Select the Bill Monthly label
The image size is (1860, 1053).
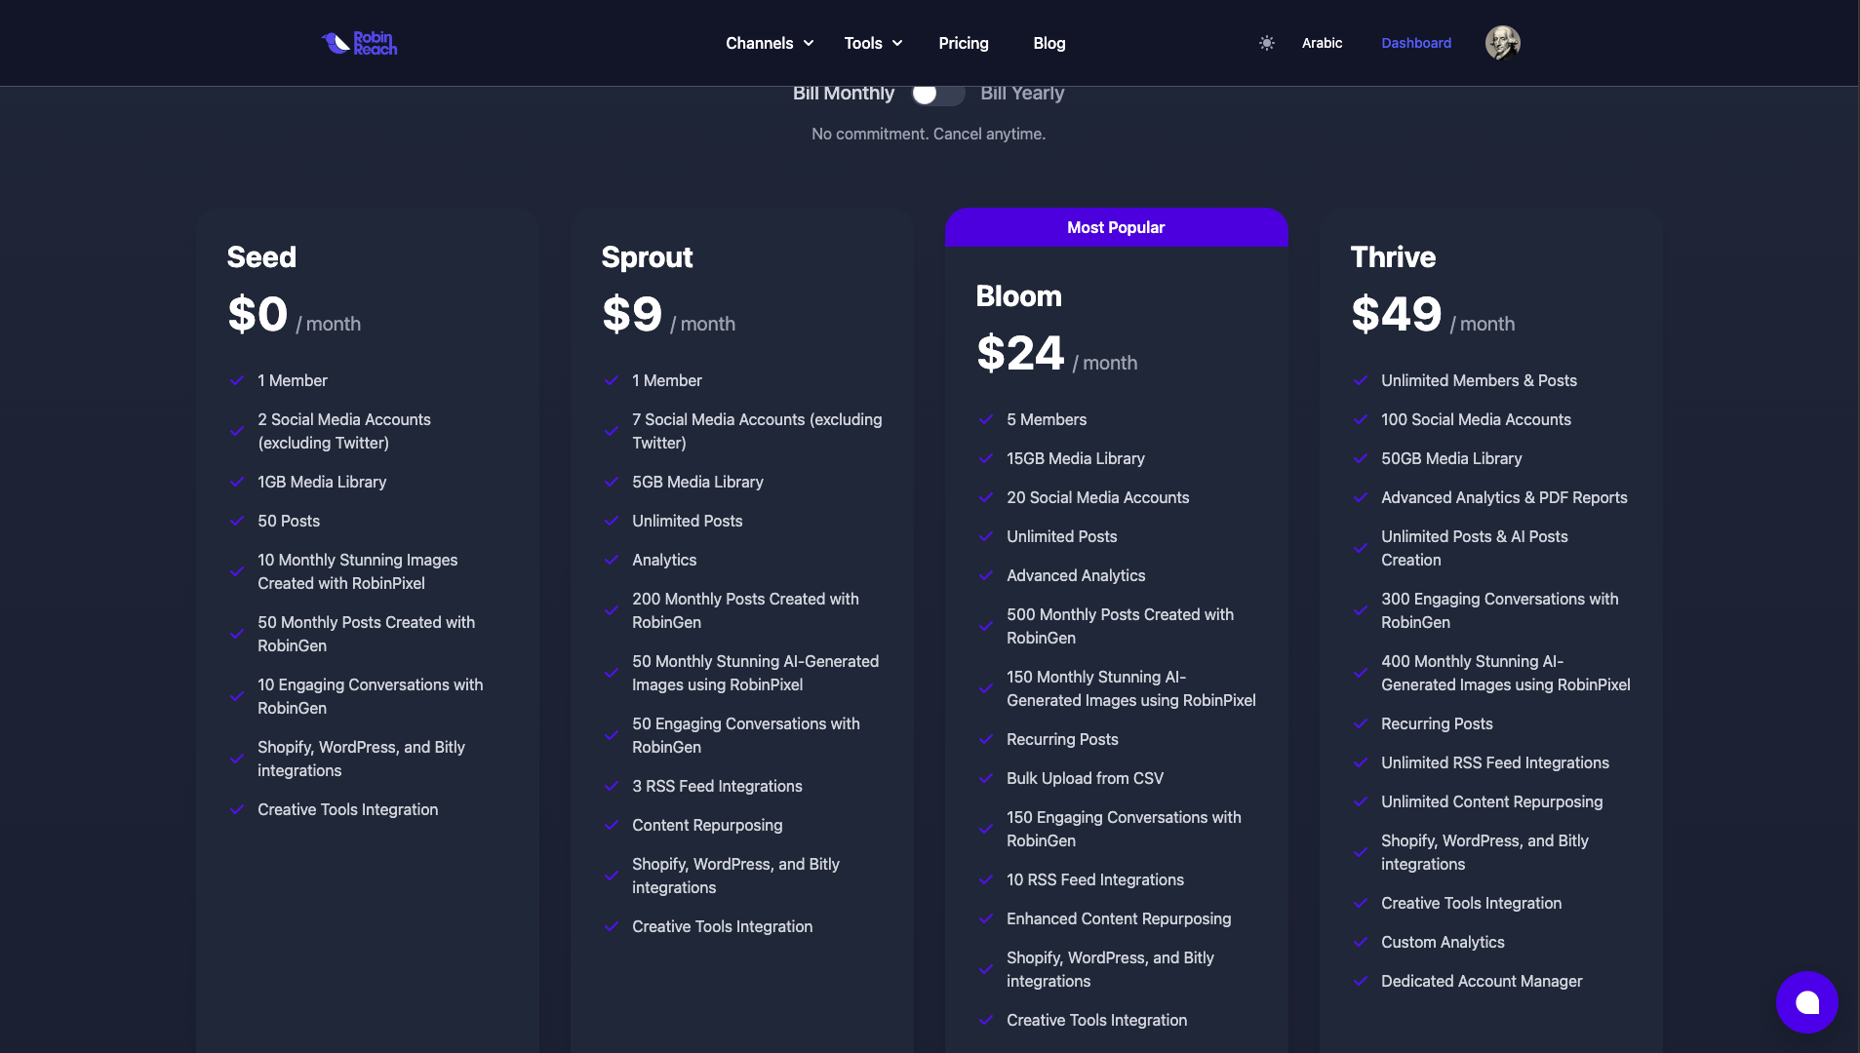[x=844, y=94]
